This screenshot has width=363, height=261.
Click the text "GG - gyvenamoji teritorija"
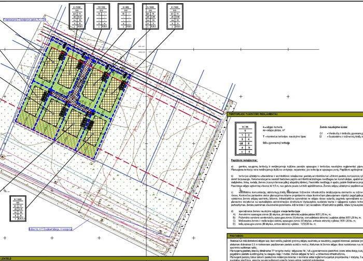pos(276,143)
